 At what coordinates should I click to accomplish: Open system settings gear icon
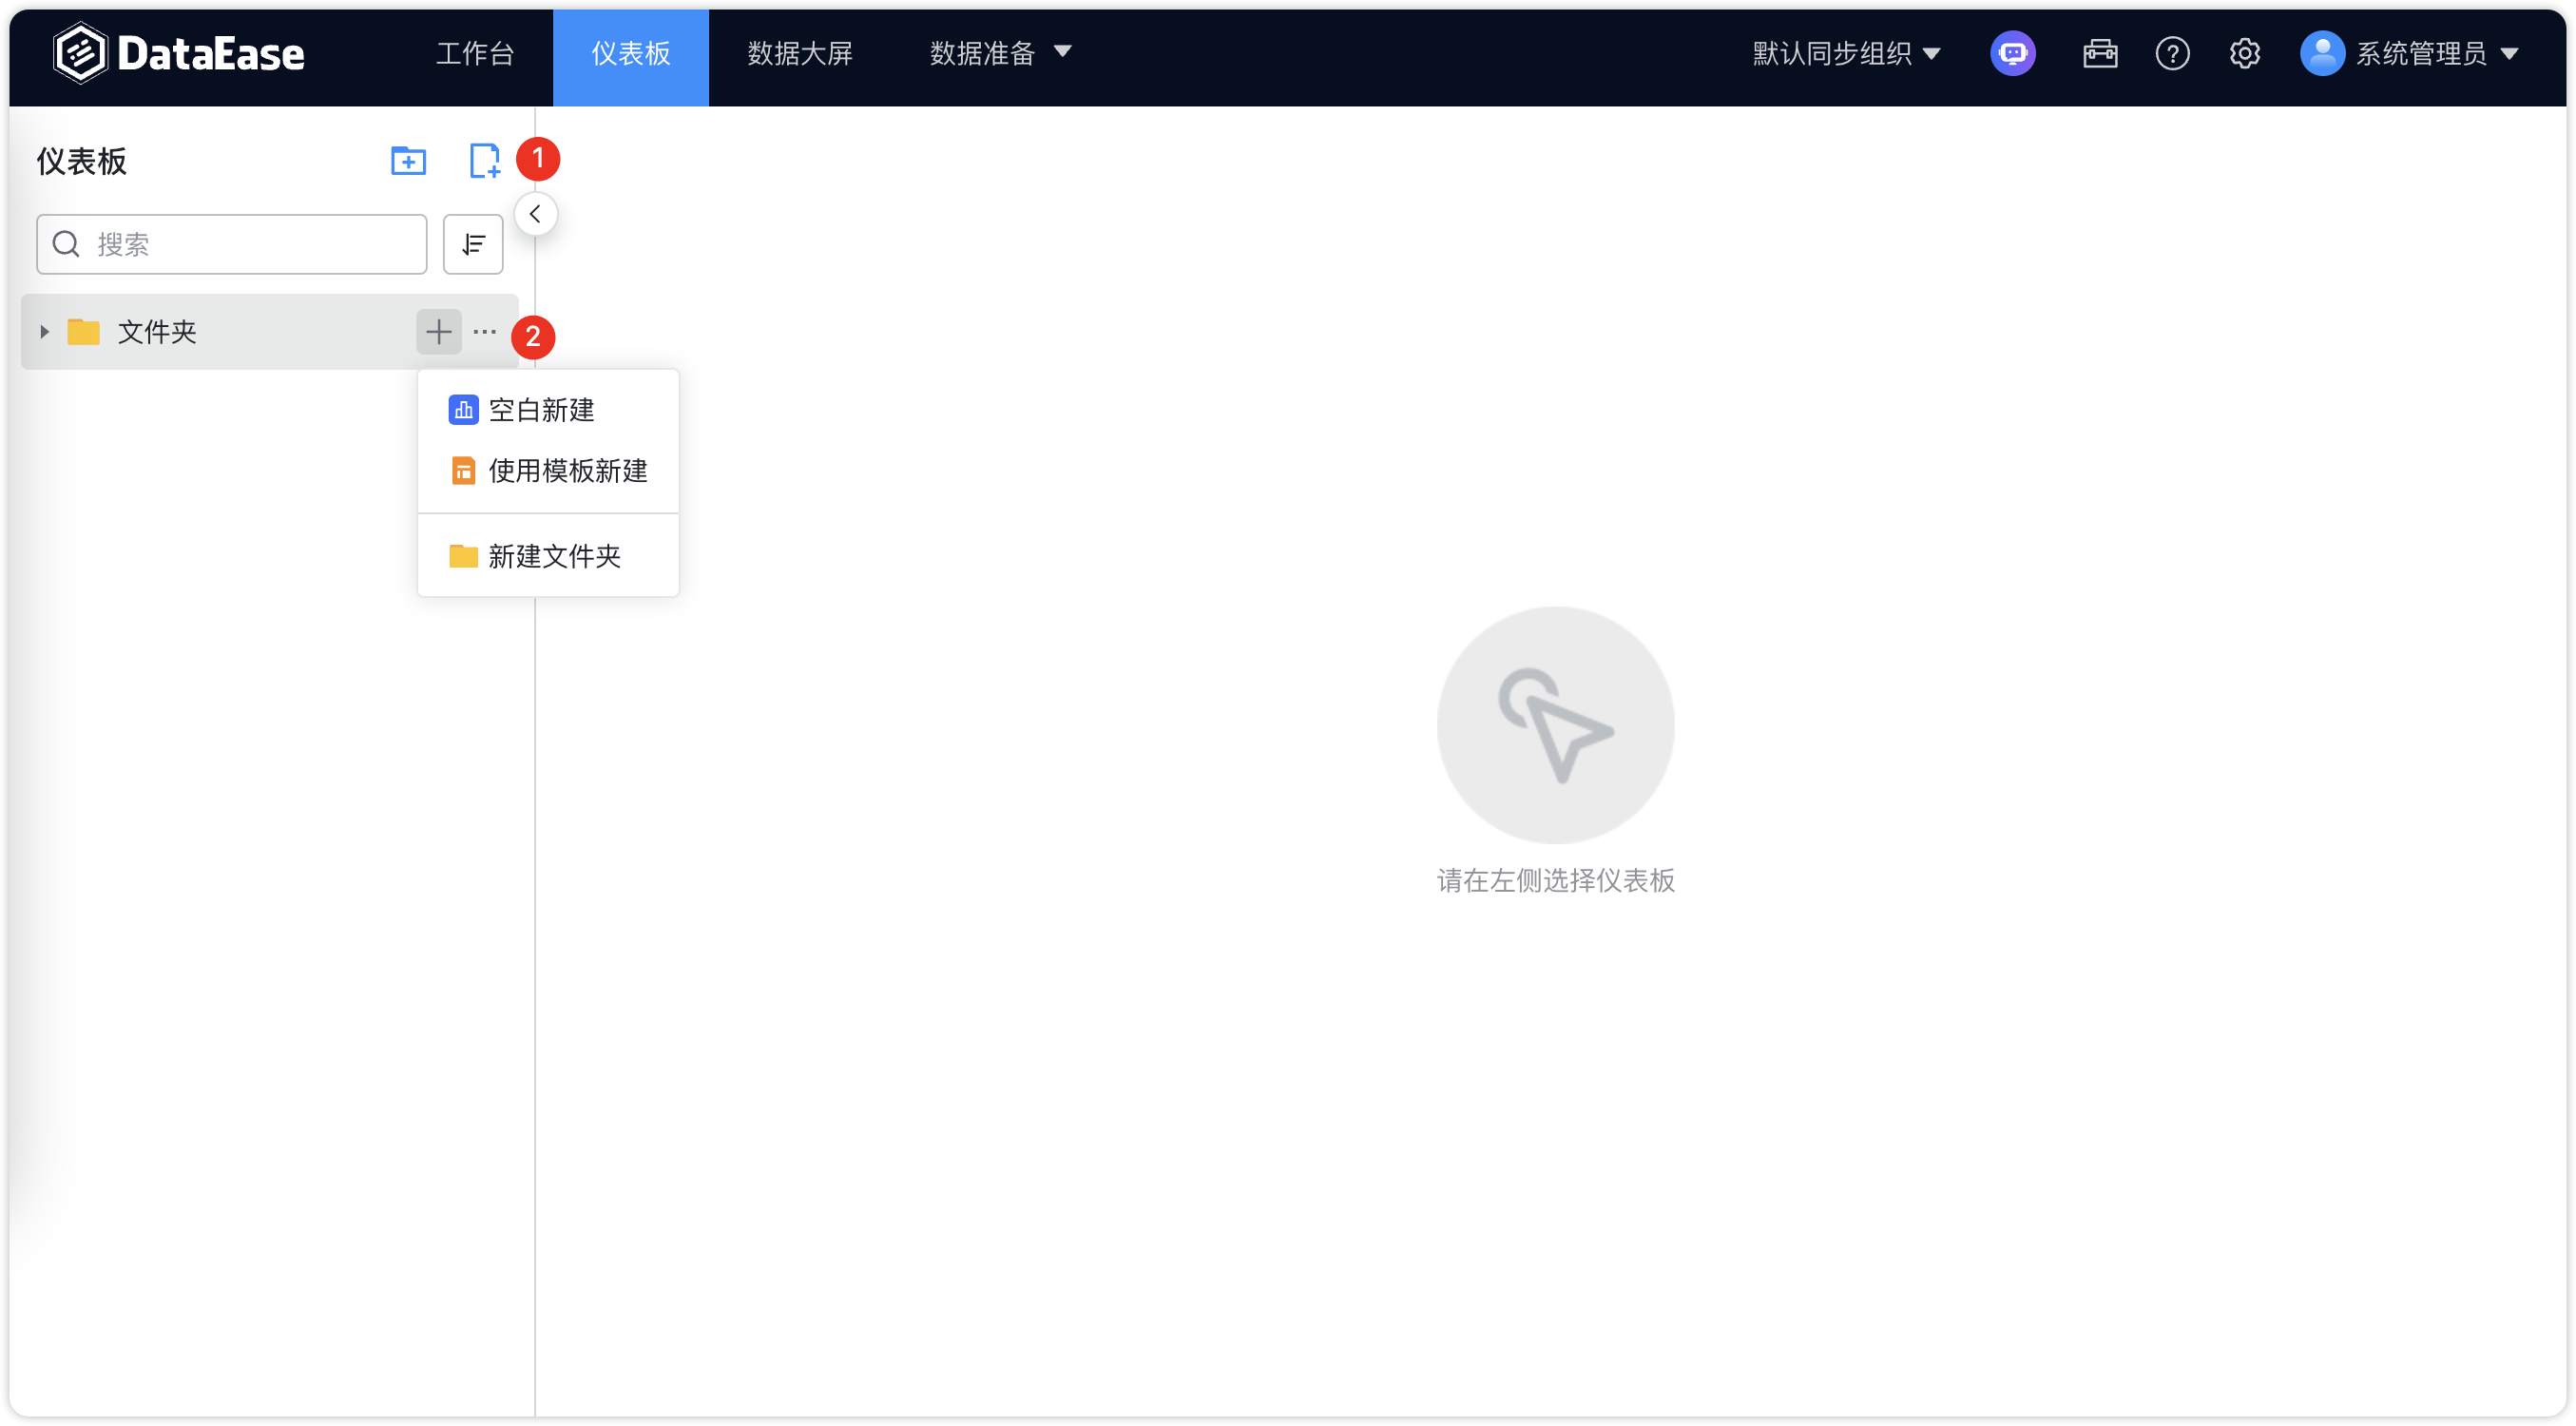pos(2244,54)
